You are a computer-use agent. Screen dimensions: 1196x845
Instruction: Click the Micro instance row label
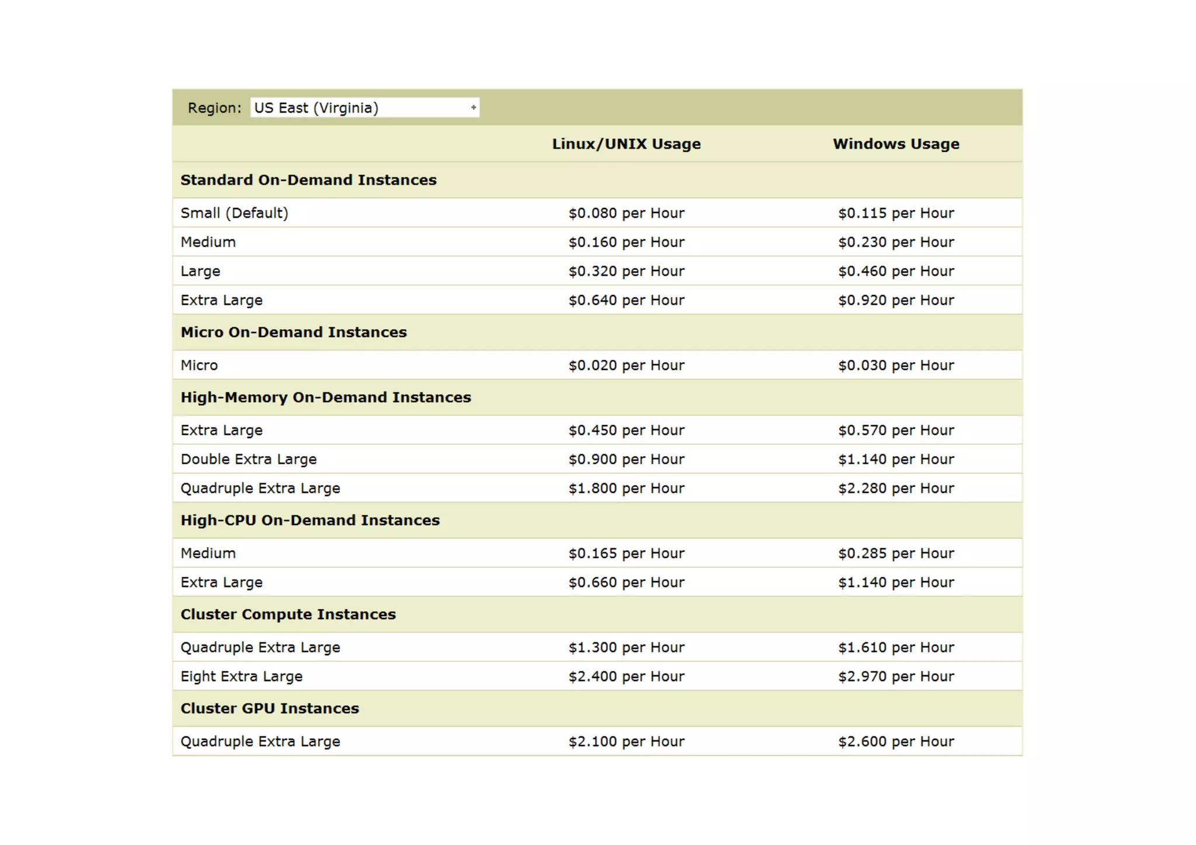[199, 366]
